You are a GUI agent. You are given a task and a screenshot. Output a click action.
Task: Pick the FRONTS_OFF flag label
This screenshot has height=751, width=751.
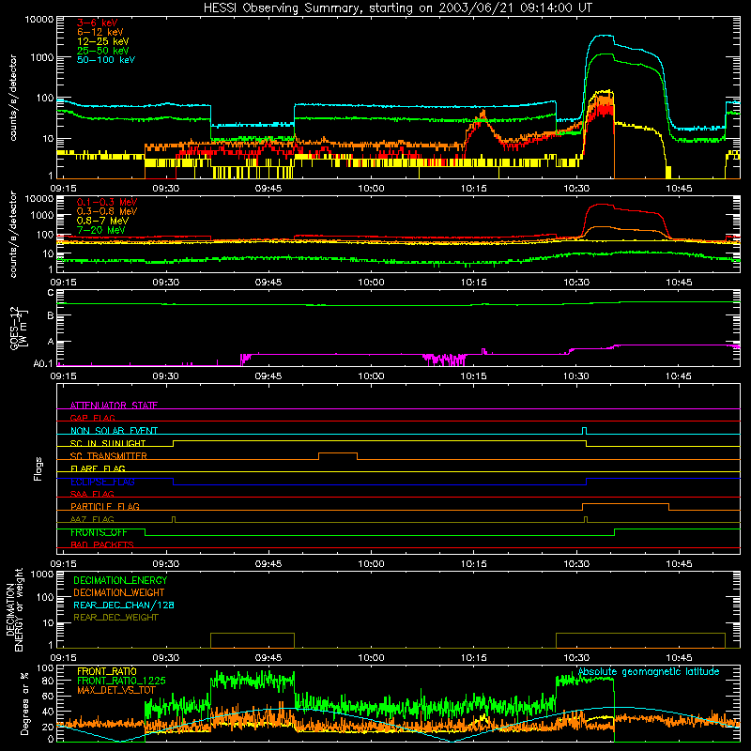click(99, 532)
